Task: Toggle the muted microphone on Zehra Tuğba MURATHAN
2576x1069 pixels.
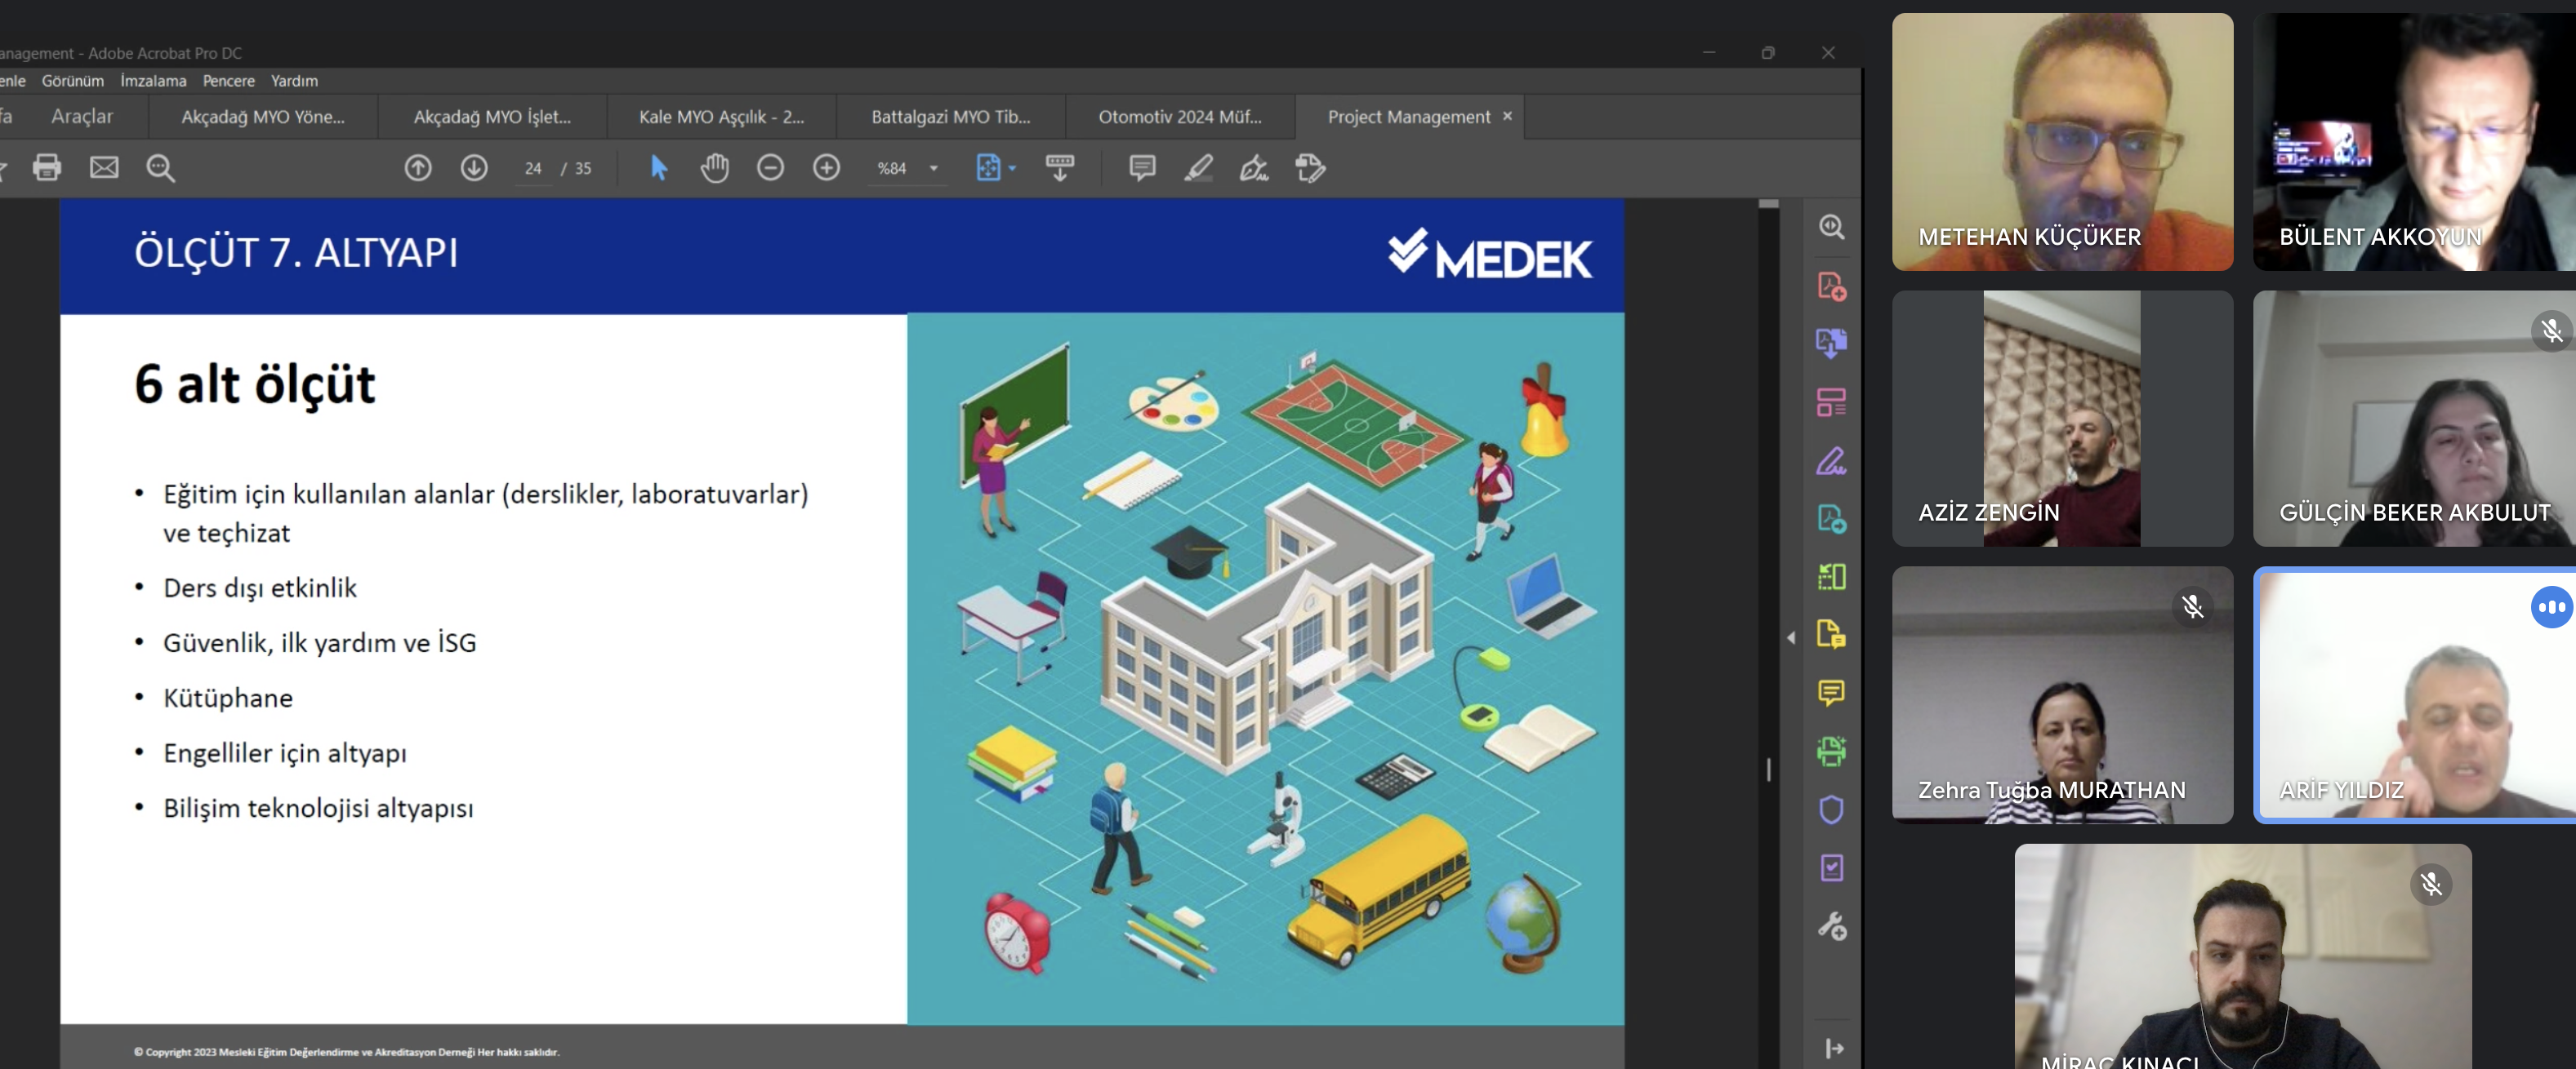Action: point(2192,606)
